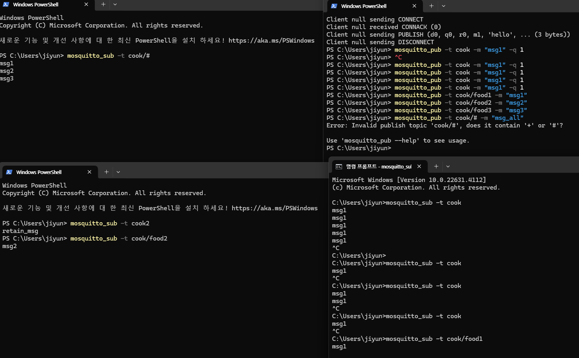579x358 pixels.
Task: Select Windows PowerShell tab in bottom-left window
Action: click(50, 172)
